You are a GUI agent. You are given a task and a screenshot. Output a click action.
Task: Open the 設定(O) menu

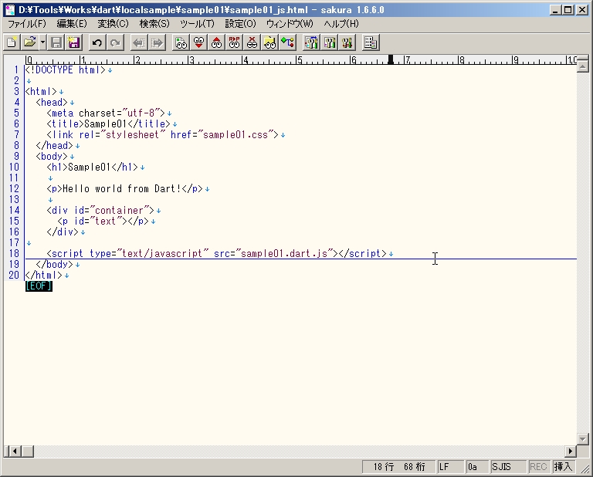coord(241,24)
